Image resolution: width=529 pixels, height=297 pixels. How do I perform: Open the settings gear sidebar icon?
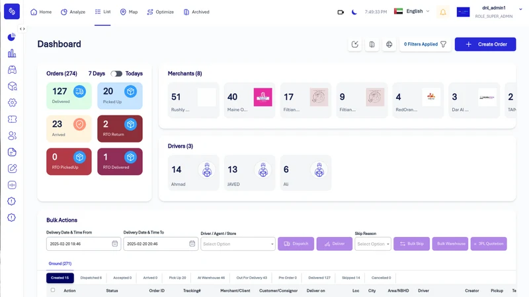pos(12,103)
